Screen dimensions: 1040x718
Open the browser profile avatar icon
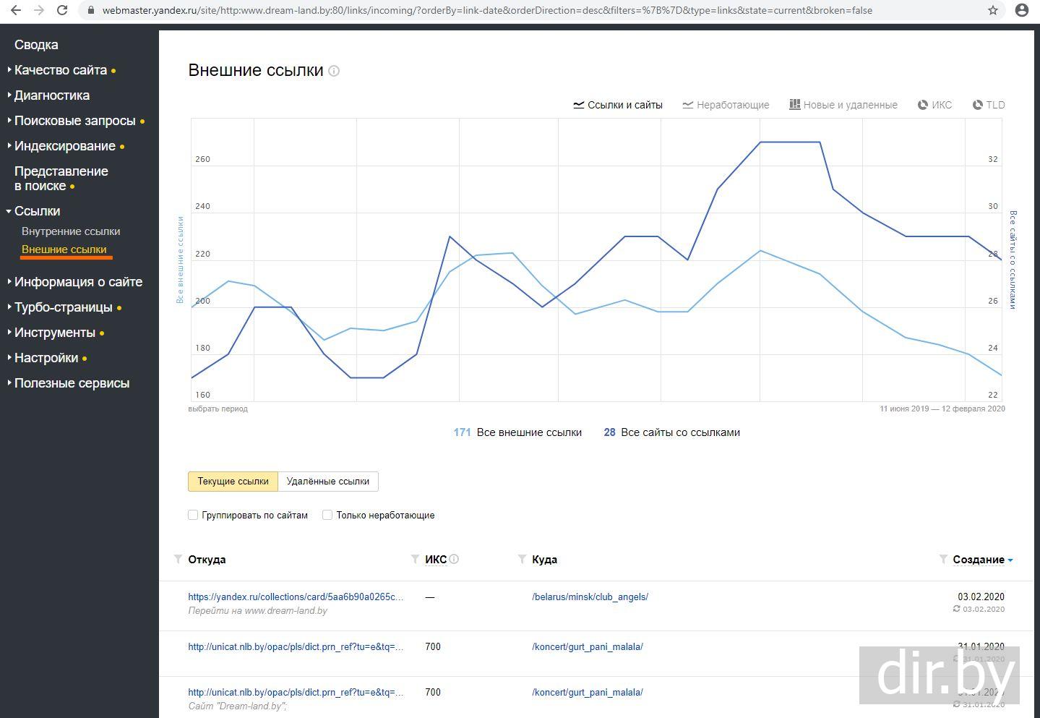[x=1021, y=10]
